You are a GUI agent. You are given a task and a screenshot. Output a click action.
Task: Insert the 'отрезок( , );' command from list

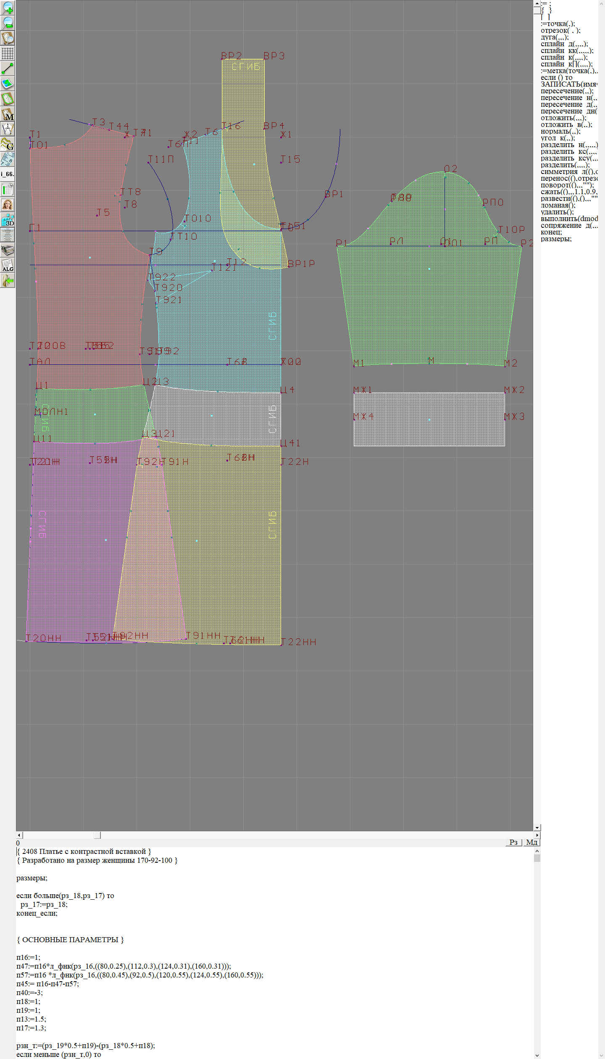pos(560,31)
